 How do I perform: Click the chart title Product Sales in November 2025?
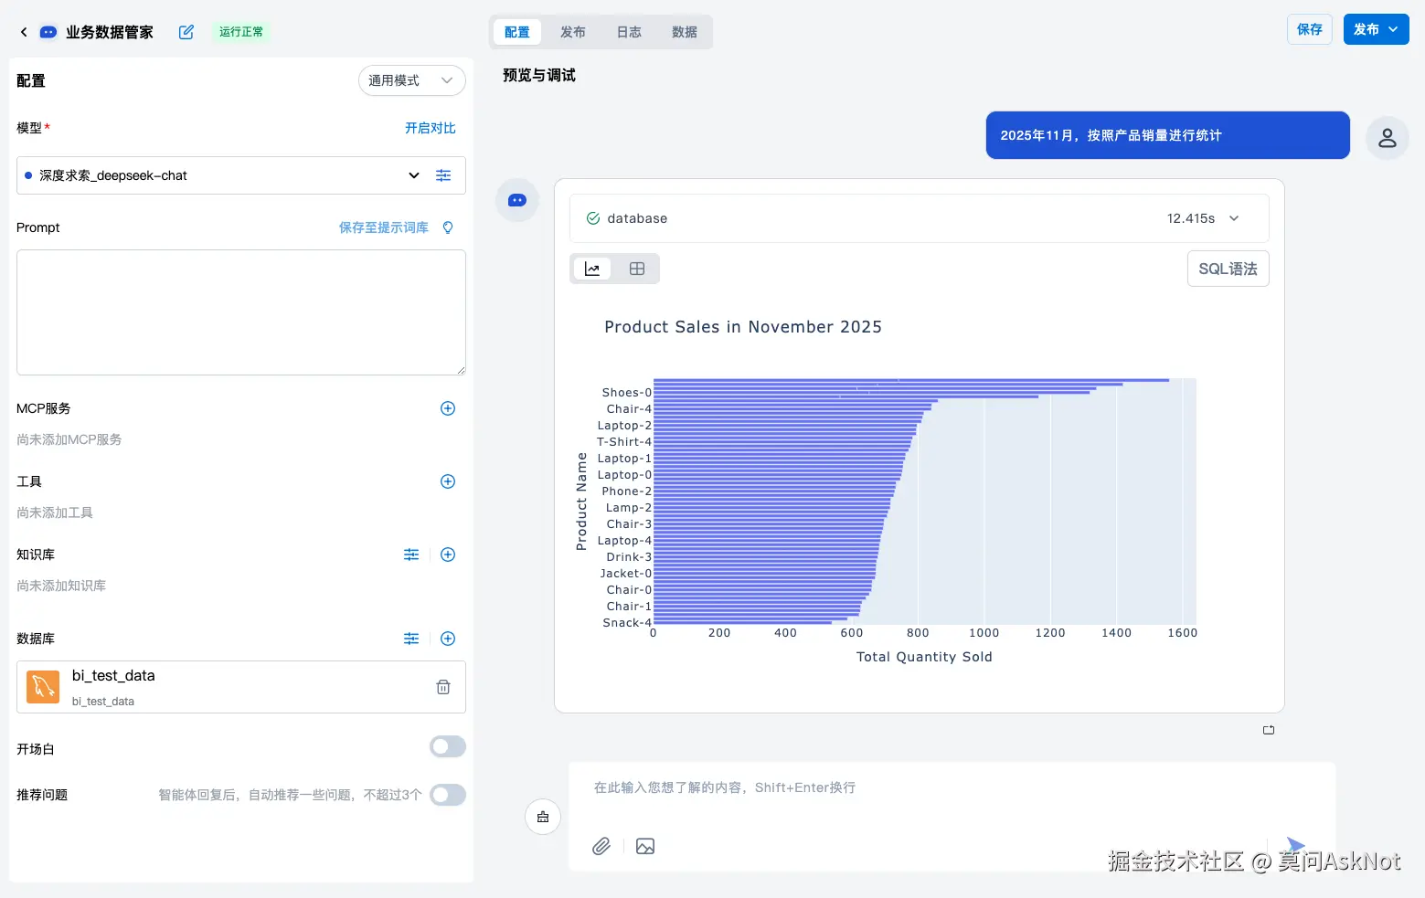[743, 327]
